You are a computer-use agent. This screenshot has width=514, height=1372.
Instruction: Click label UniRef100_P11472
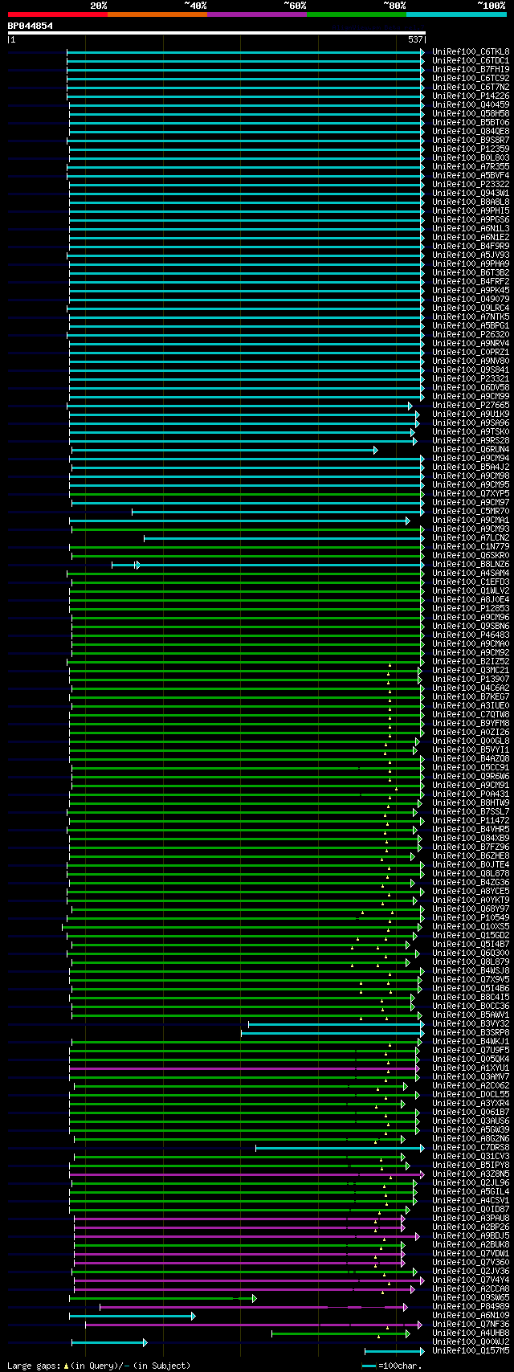[471, 820]
